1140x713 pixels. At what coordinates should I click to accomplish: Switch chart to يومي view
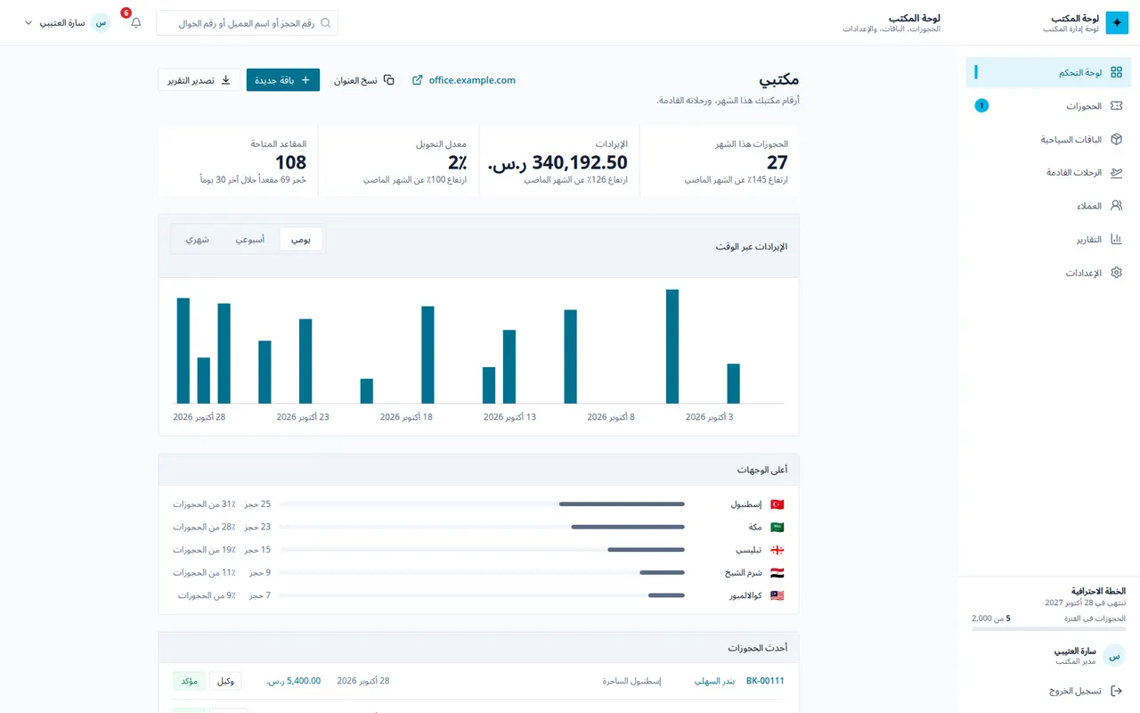301,239
